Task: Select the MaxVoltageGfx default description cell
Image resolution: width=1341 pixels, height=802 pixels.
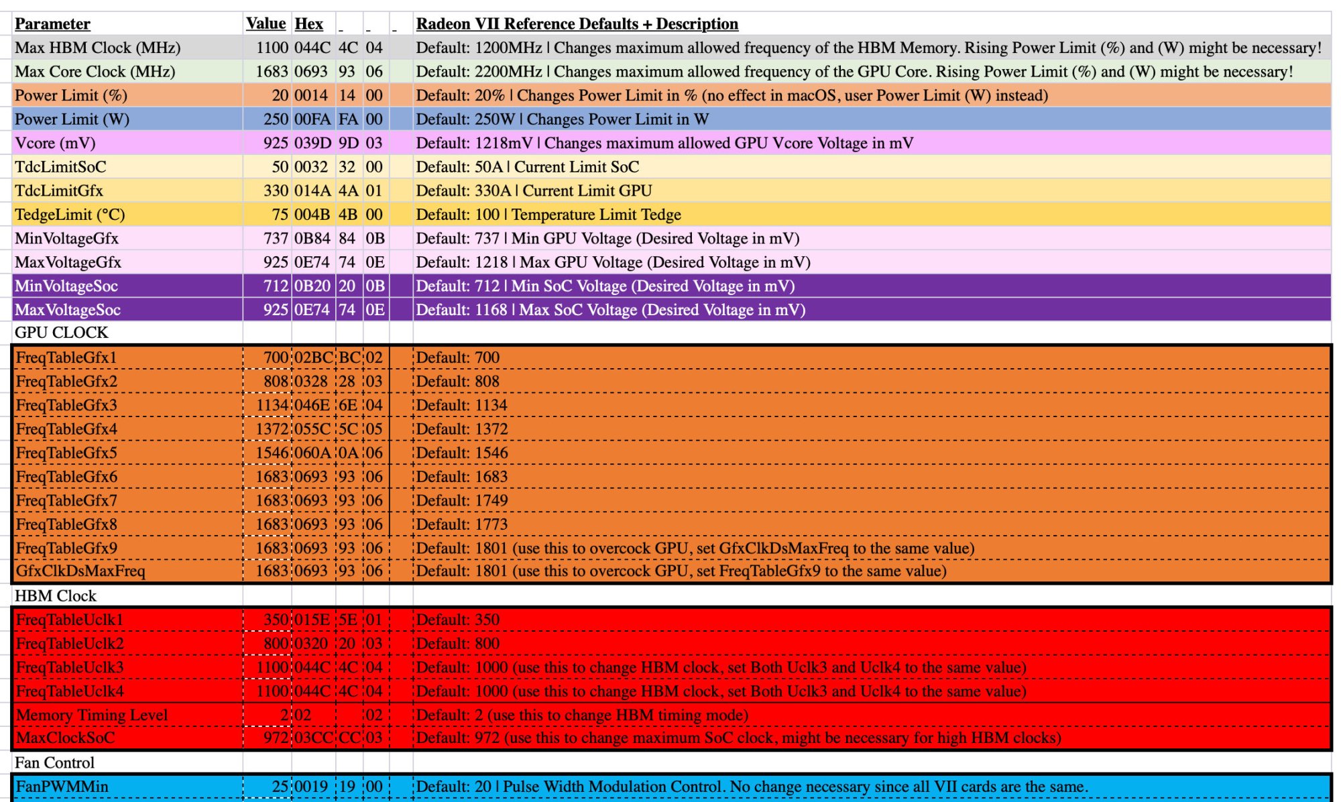Action: pyautogui.click(x=603, y=262)
